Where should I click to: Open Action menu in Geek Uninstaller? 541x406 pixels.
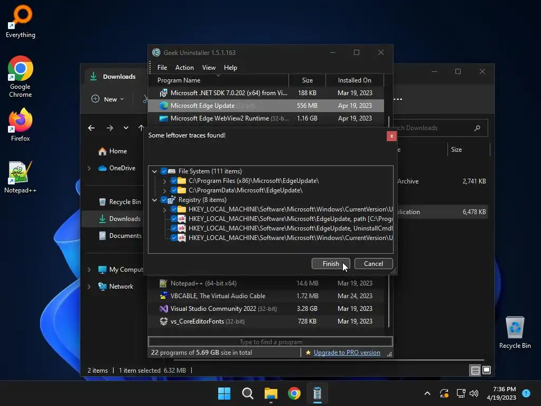(x=184, y=68)
